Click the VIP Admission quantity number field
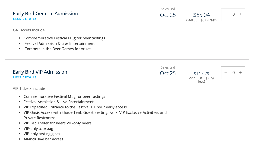Viewport: 254px width, 149px height. [x=233, y=73]
